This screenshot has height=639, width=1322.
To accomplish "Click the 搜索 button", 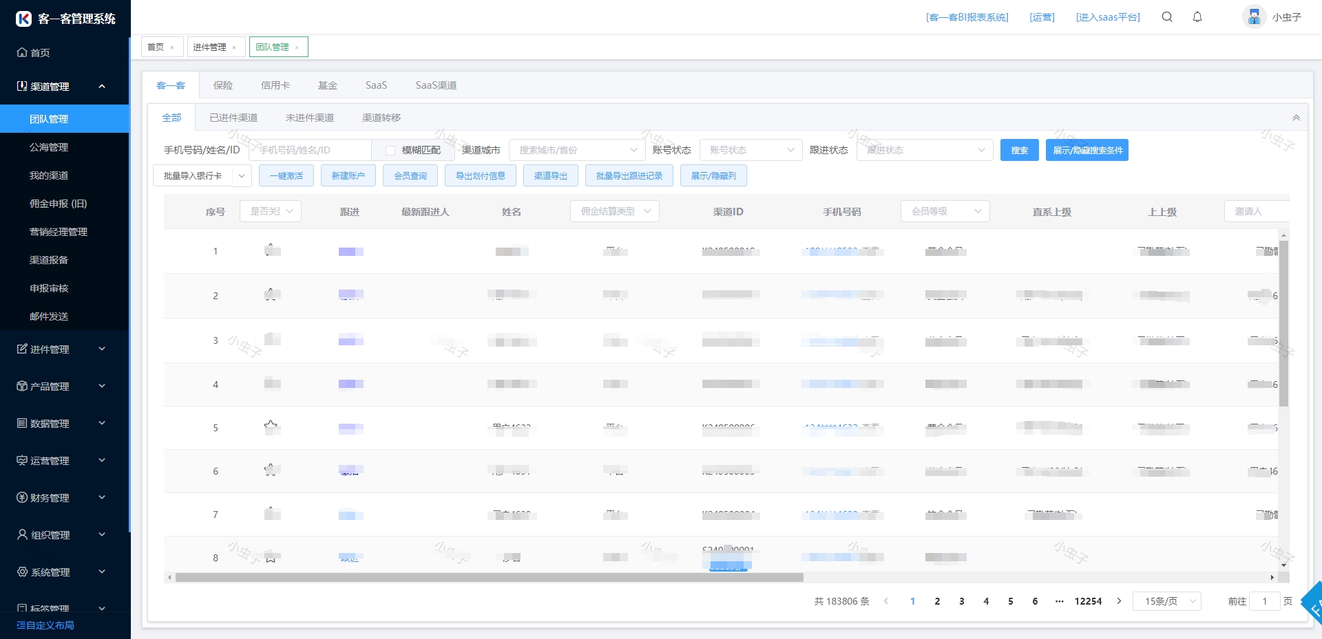I will pos(1020,150).
